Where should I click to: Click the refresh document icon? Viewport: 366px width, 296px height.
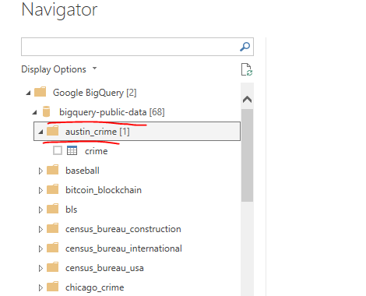coord(247,69)
